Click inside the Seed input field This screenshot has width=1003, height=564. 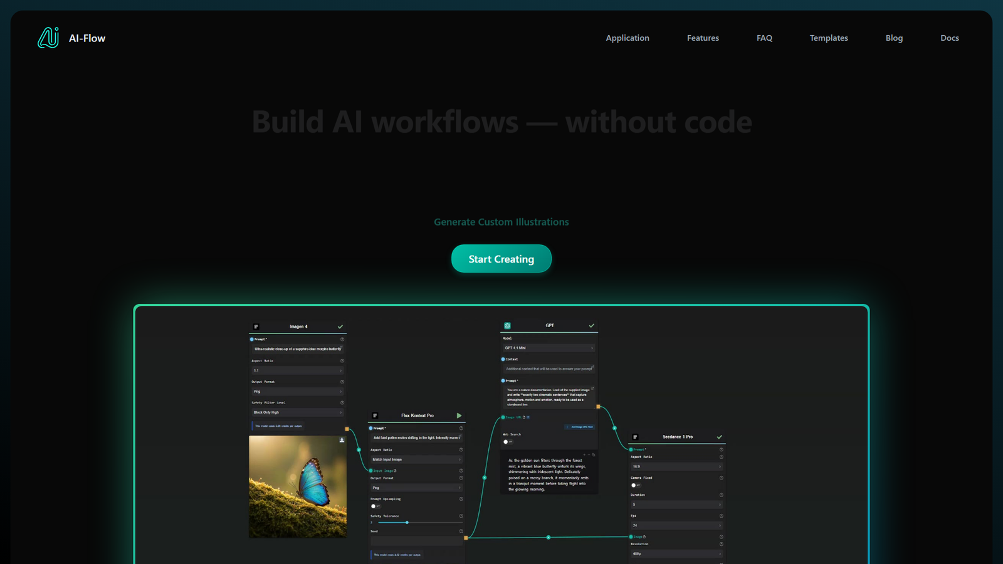point(417,541)
